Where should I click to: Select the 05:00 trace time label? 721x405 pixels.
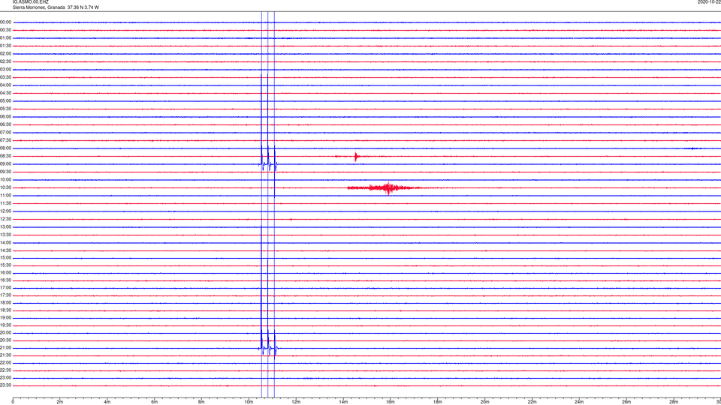[x=5, y=101]
